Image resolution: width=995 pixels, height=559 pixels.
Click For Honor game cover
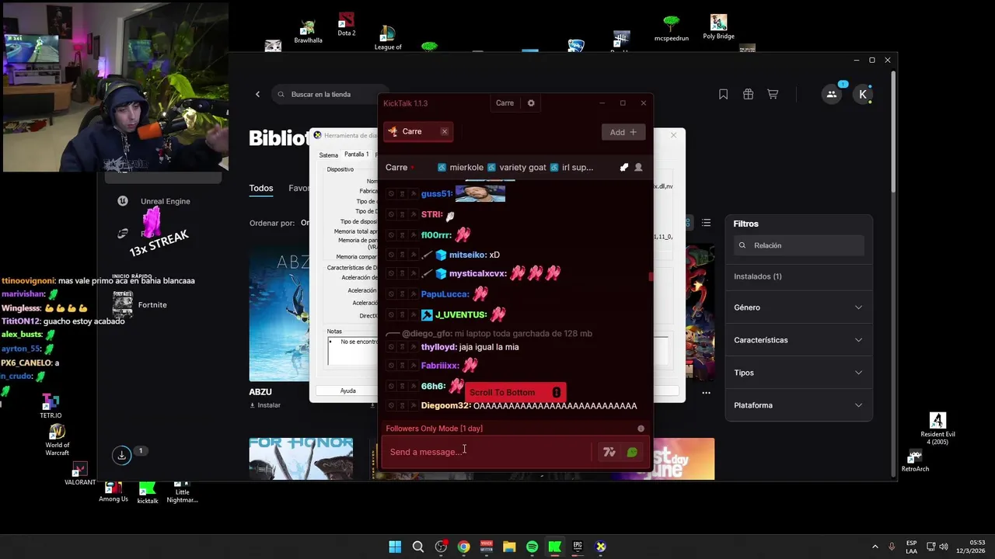[301, 459]
